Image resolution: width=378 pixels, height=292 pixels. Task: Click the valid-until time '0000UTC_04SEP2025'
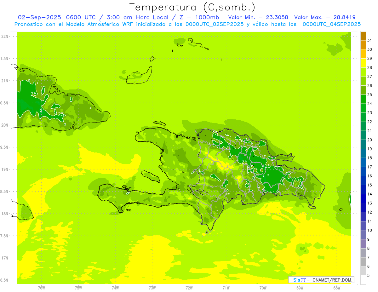click(332, 24)
